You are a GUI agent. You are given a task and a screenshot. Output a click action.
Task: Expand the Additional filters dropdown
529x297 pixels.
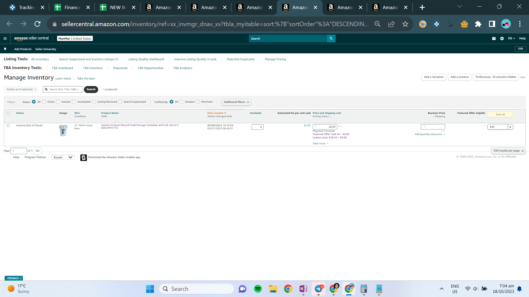coord(236,102)
